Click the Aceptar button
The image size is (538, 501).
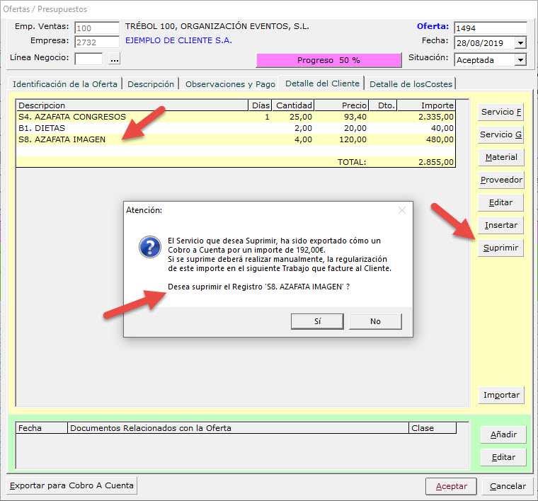coord(451,486)
